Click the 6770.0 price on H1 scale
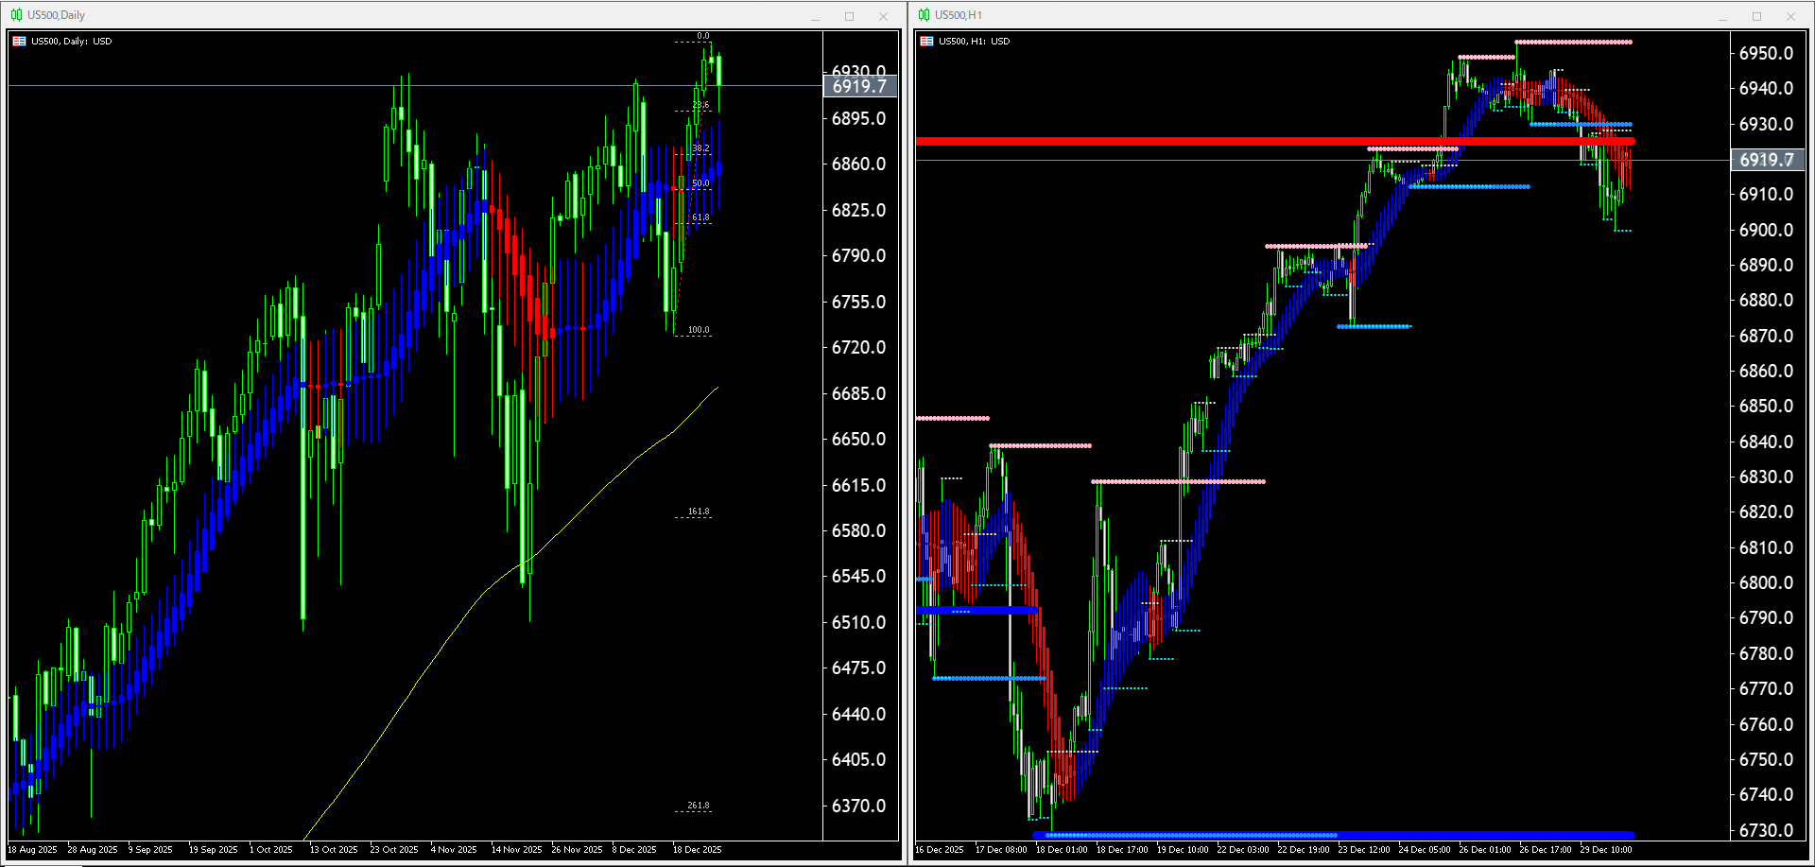 [x=1766, y=688]
